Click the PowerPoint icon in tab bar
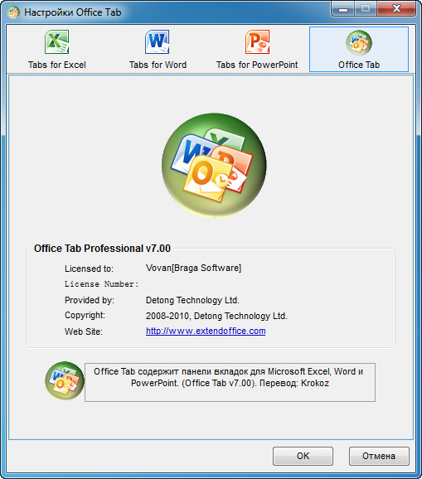This screenshot has height=479, width=422. click(257, 42)
